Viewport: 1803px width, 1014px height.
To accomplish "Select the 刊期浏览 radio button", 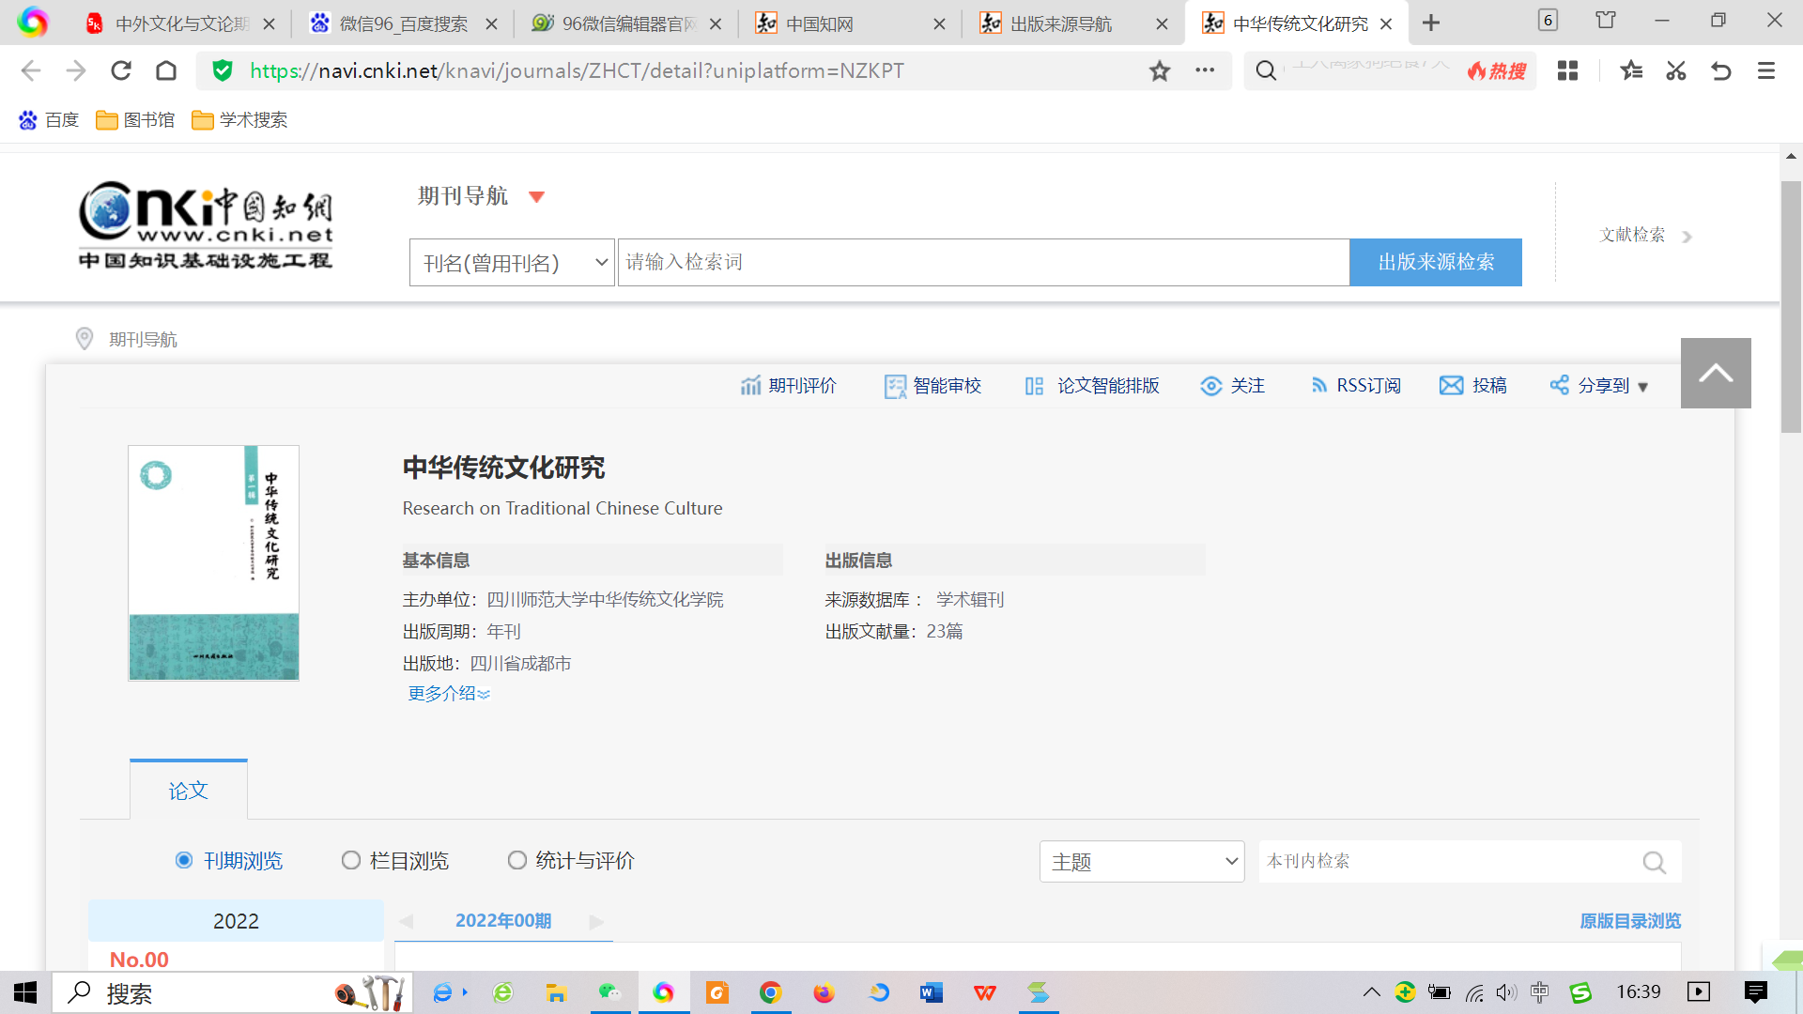I will pos(184,861).
